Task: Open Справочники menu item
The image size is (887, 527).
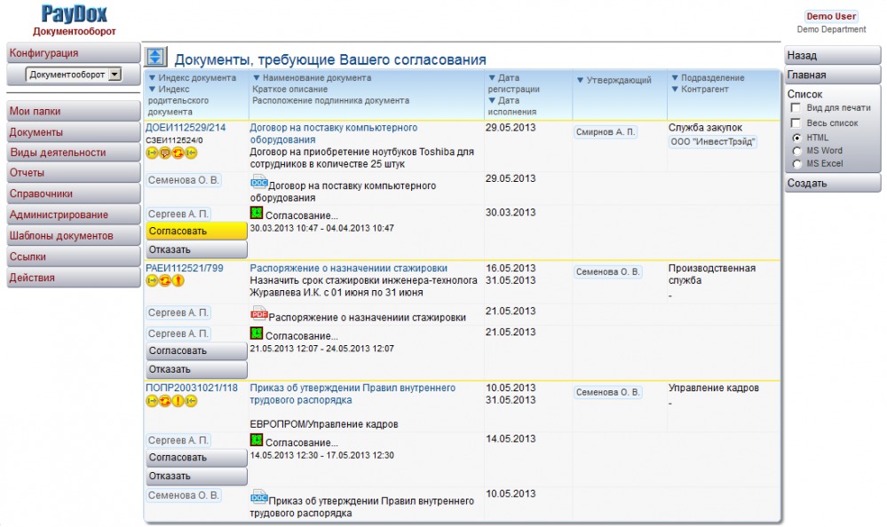Action: click(41, 193)
